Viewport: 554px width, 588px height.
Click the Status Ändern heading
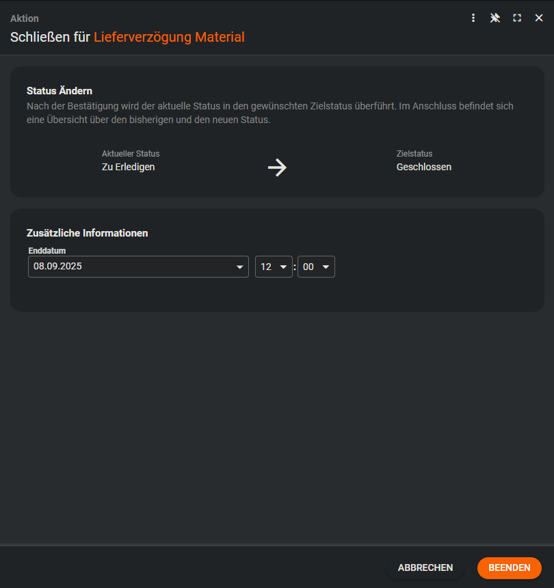[60, 90]
